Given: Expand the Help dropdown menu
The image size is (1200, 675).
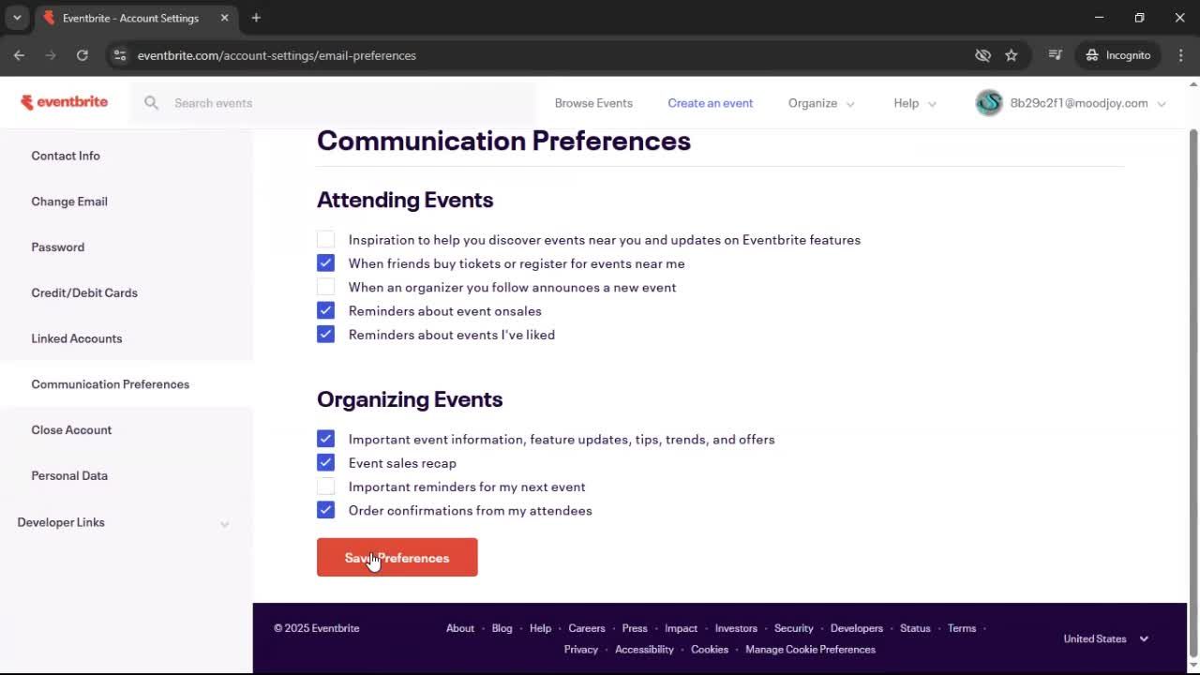Looking at the screenshot, I should [x=915, y=103].
